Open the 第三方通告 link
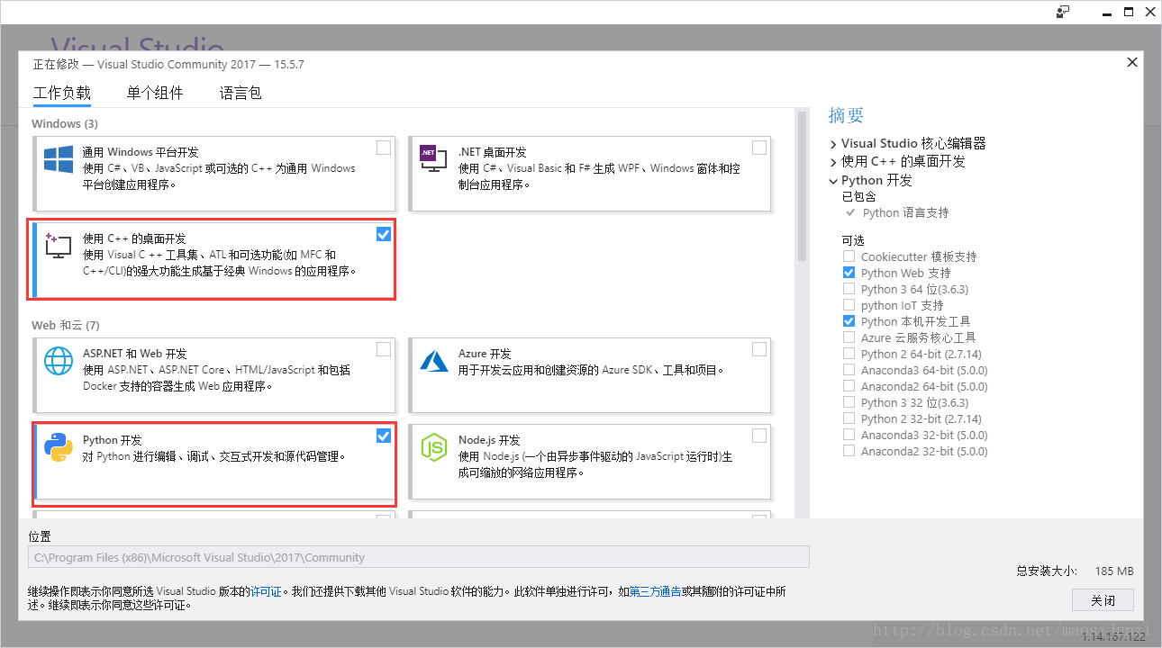This screenshot has width=1162, height=648. [655, 591]
